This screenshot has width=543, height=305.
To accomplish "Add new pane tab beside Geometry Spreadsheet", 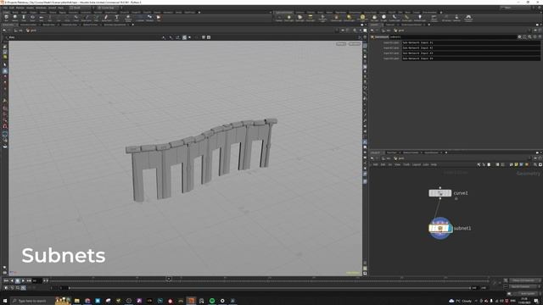I will pyautogui.click(x=133, y=25).
